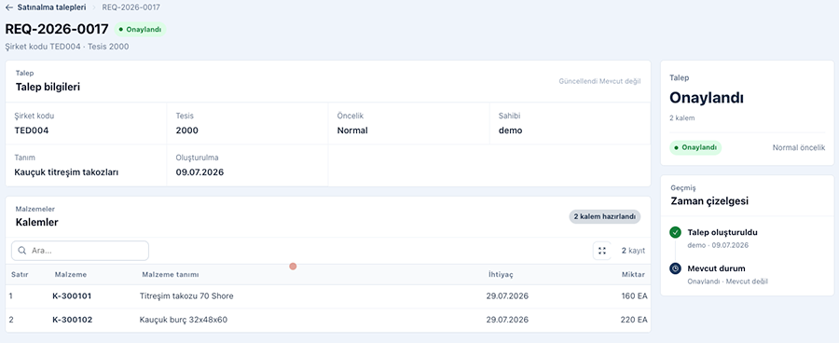Screen dimensions: 839x343
Task: Click the Kalemler section heading
Action: point(37,222)
